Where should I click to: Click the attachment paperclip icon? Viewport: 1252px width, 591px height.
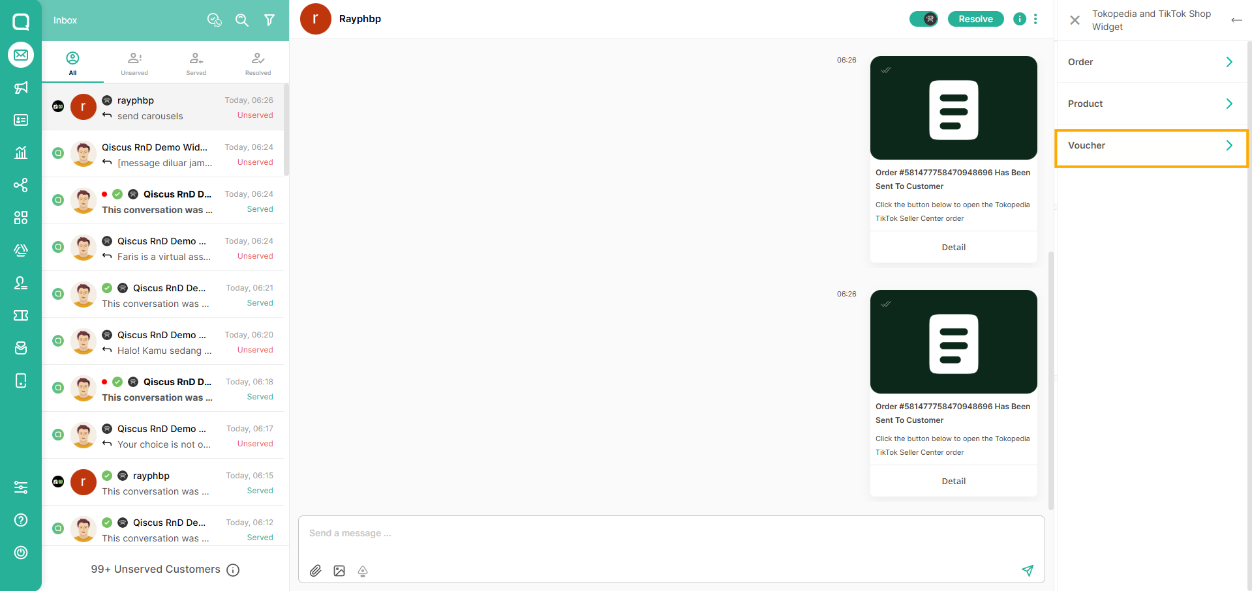coord(316,571)
